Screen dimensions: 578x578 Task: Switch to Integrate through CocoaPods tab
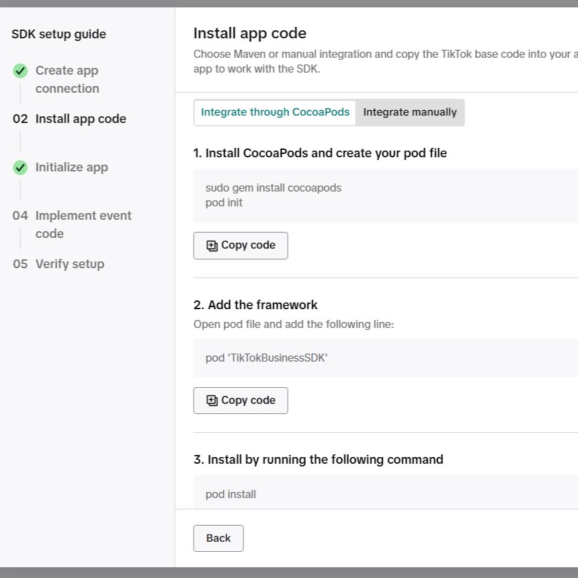275,112
